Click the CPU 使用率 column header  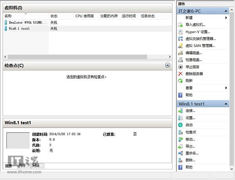pyautogui.click(x=86, y=16)
